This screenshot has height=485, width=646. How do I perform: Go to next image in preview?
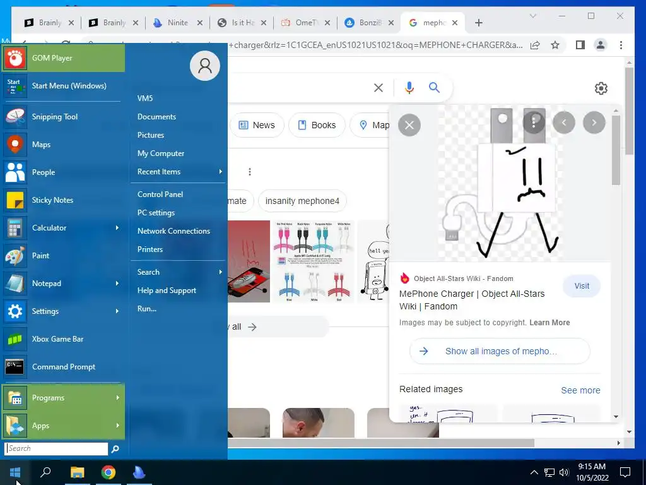[x=594, y=123]
